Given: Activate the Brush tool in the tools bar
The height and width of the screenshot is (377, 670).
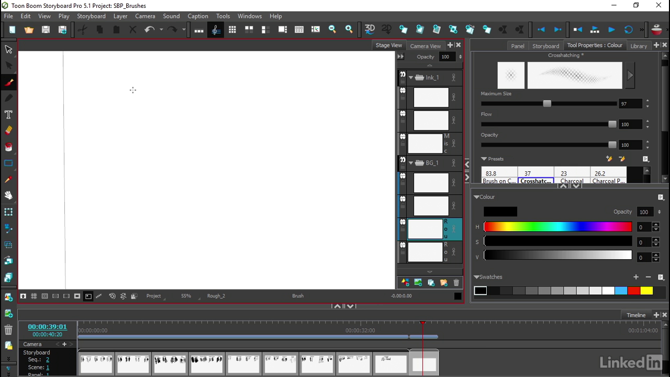Looking at the screenshot, I should tap(8, 82).
